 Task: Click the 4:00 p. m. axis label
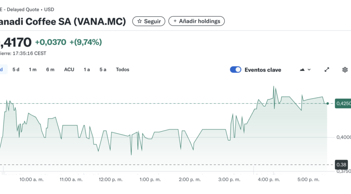pyautogui.click(x=269, y=180)
